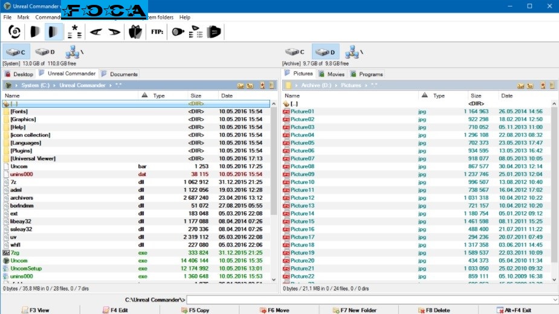
Task: Click in the command line input field
Action: 369,299
